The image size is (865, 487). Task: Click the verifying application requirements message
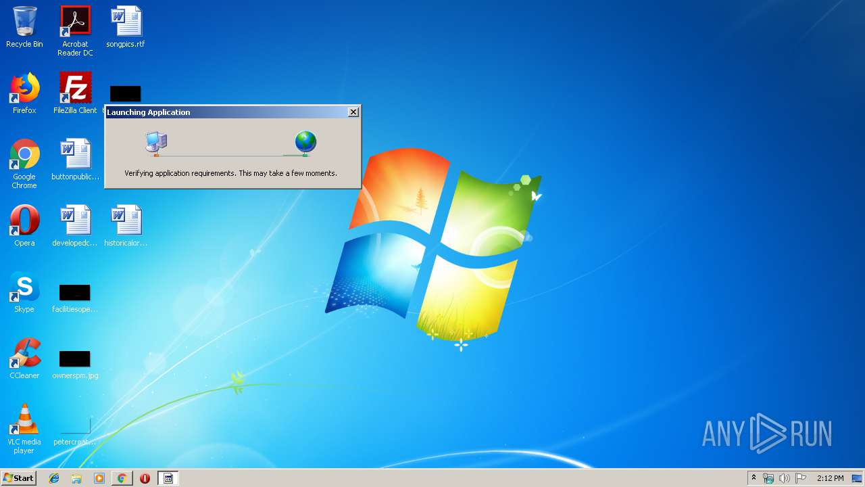coord(230,173)
